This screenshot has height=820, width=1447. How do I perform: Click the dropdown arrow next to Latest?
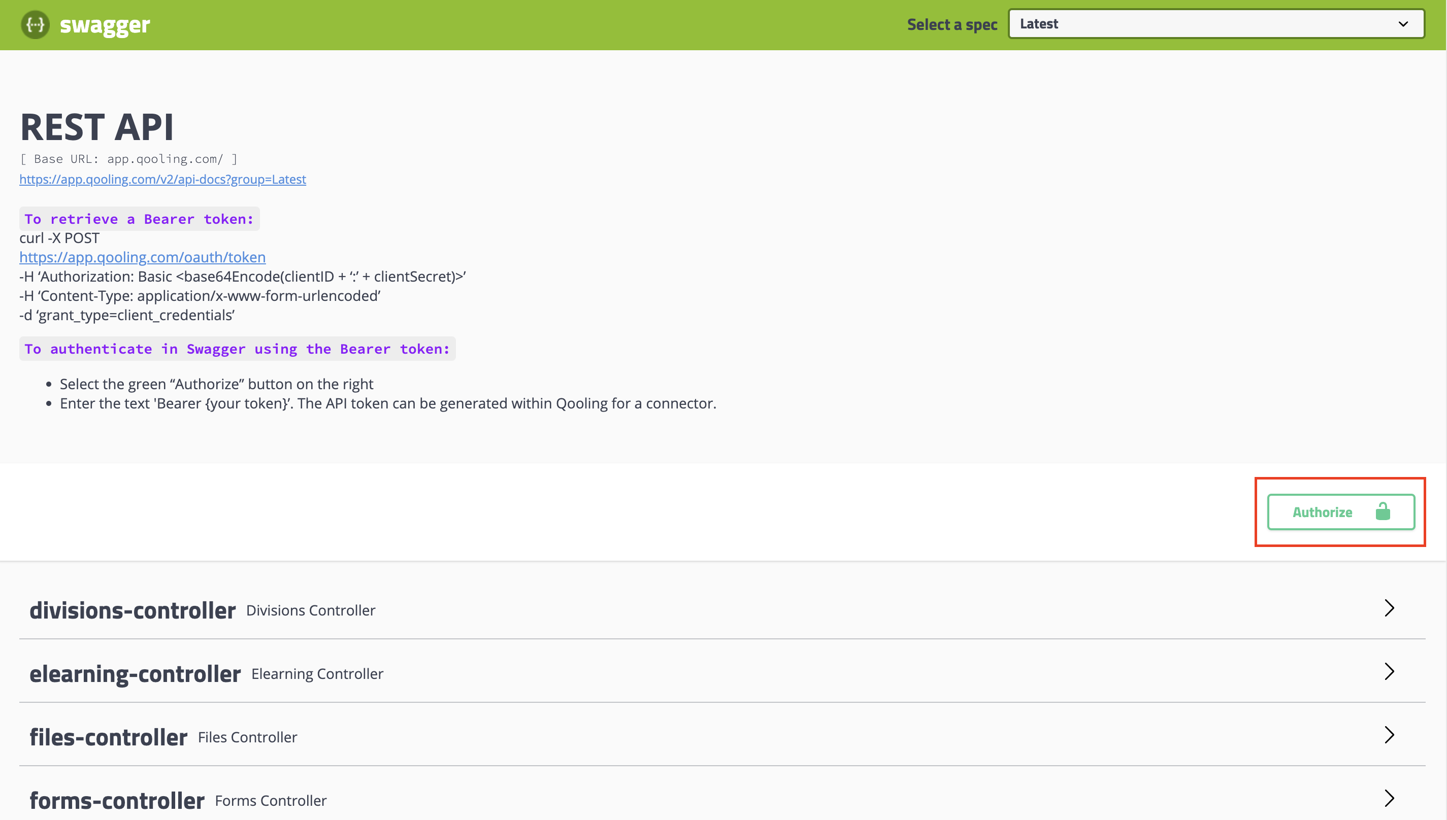point(1402,24)
